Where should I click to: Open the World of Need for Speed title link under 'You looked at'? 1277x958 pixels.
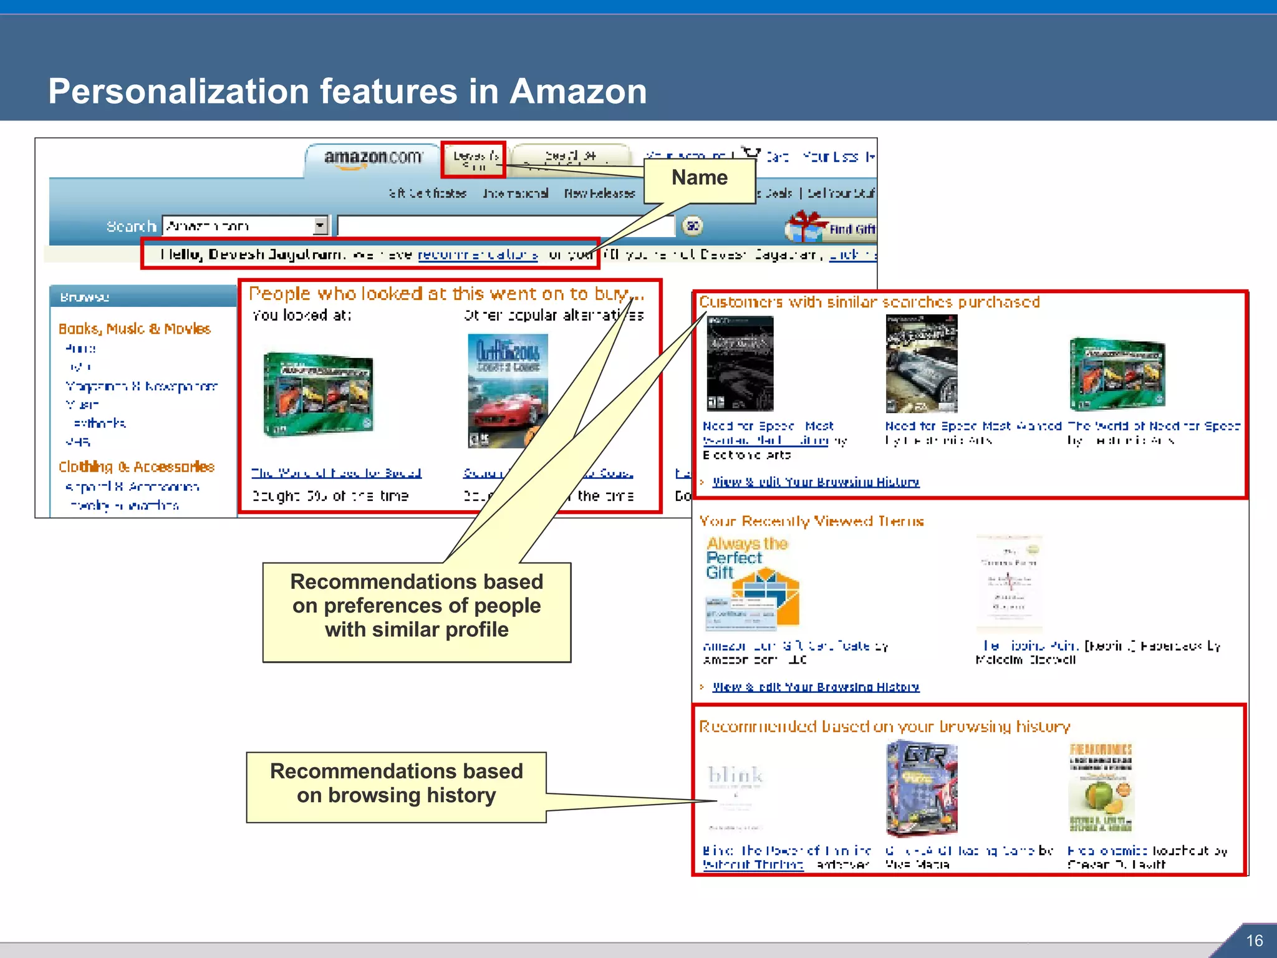coord(336,473)
